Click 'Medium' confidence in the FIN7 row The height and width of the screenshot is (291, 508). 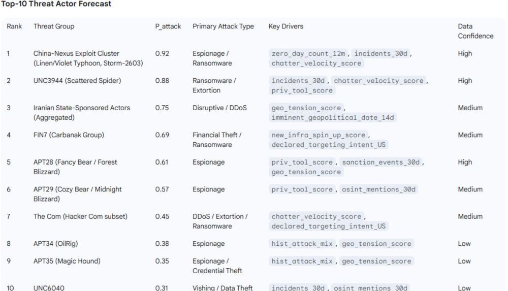click(470, 135)
